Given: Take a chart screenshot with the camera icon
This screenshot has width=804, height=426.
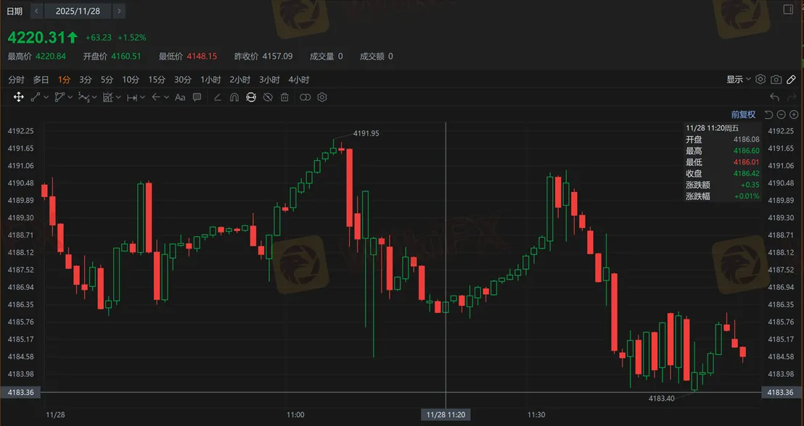Looking at the screenshot, I should [776, 80].
